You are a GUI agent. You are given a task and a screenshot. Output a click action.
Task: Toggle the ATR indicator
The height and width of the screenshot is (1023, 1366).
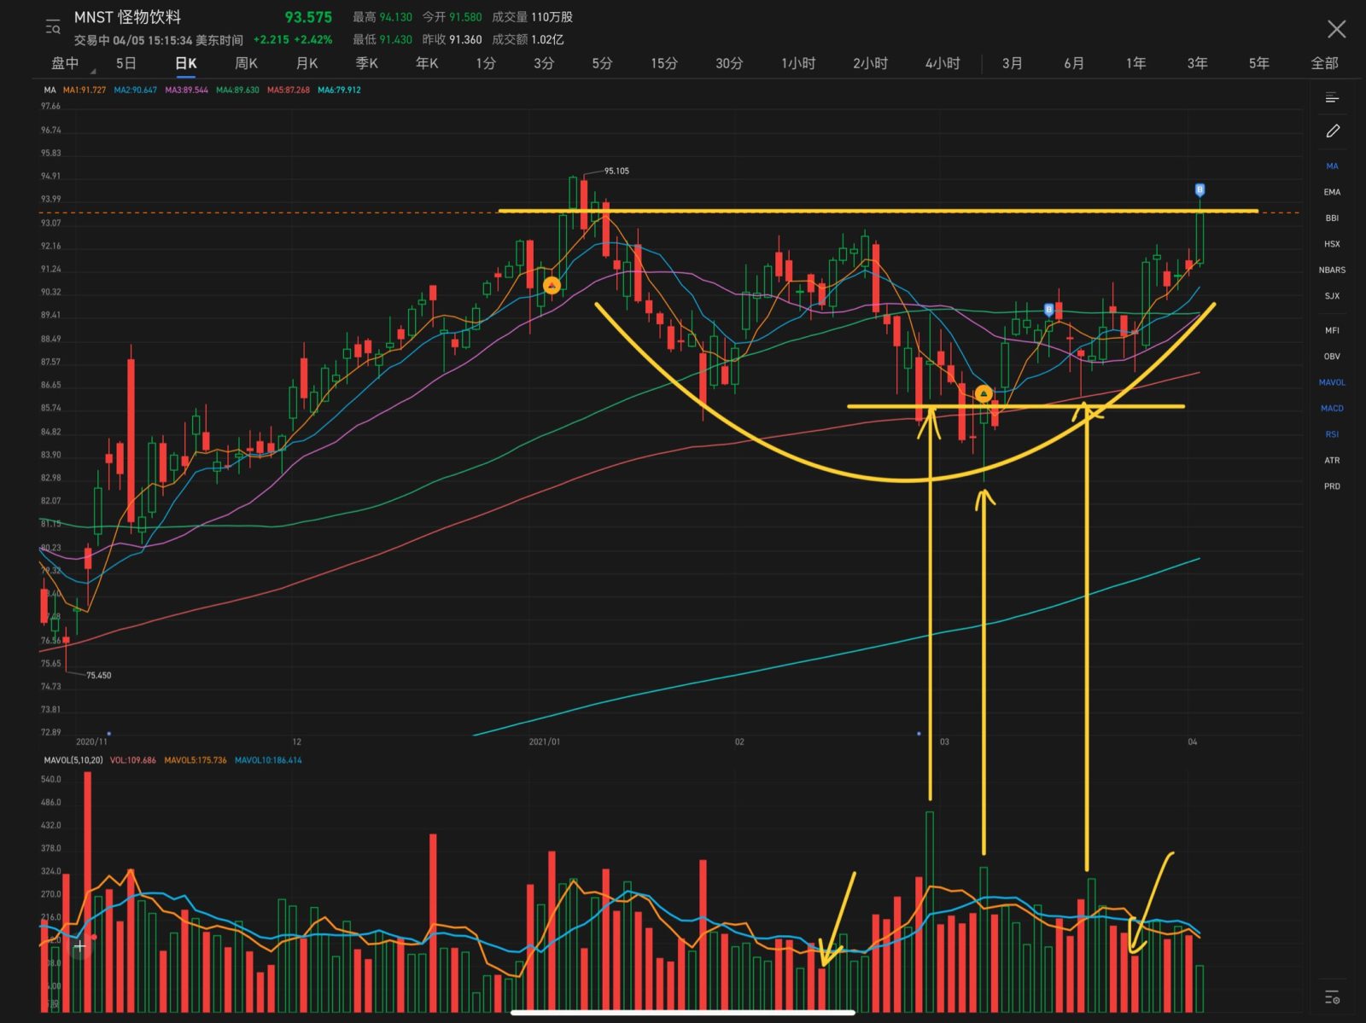coord(1332,461)
